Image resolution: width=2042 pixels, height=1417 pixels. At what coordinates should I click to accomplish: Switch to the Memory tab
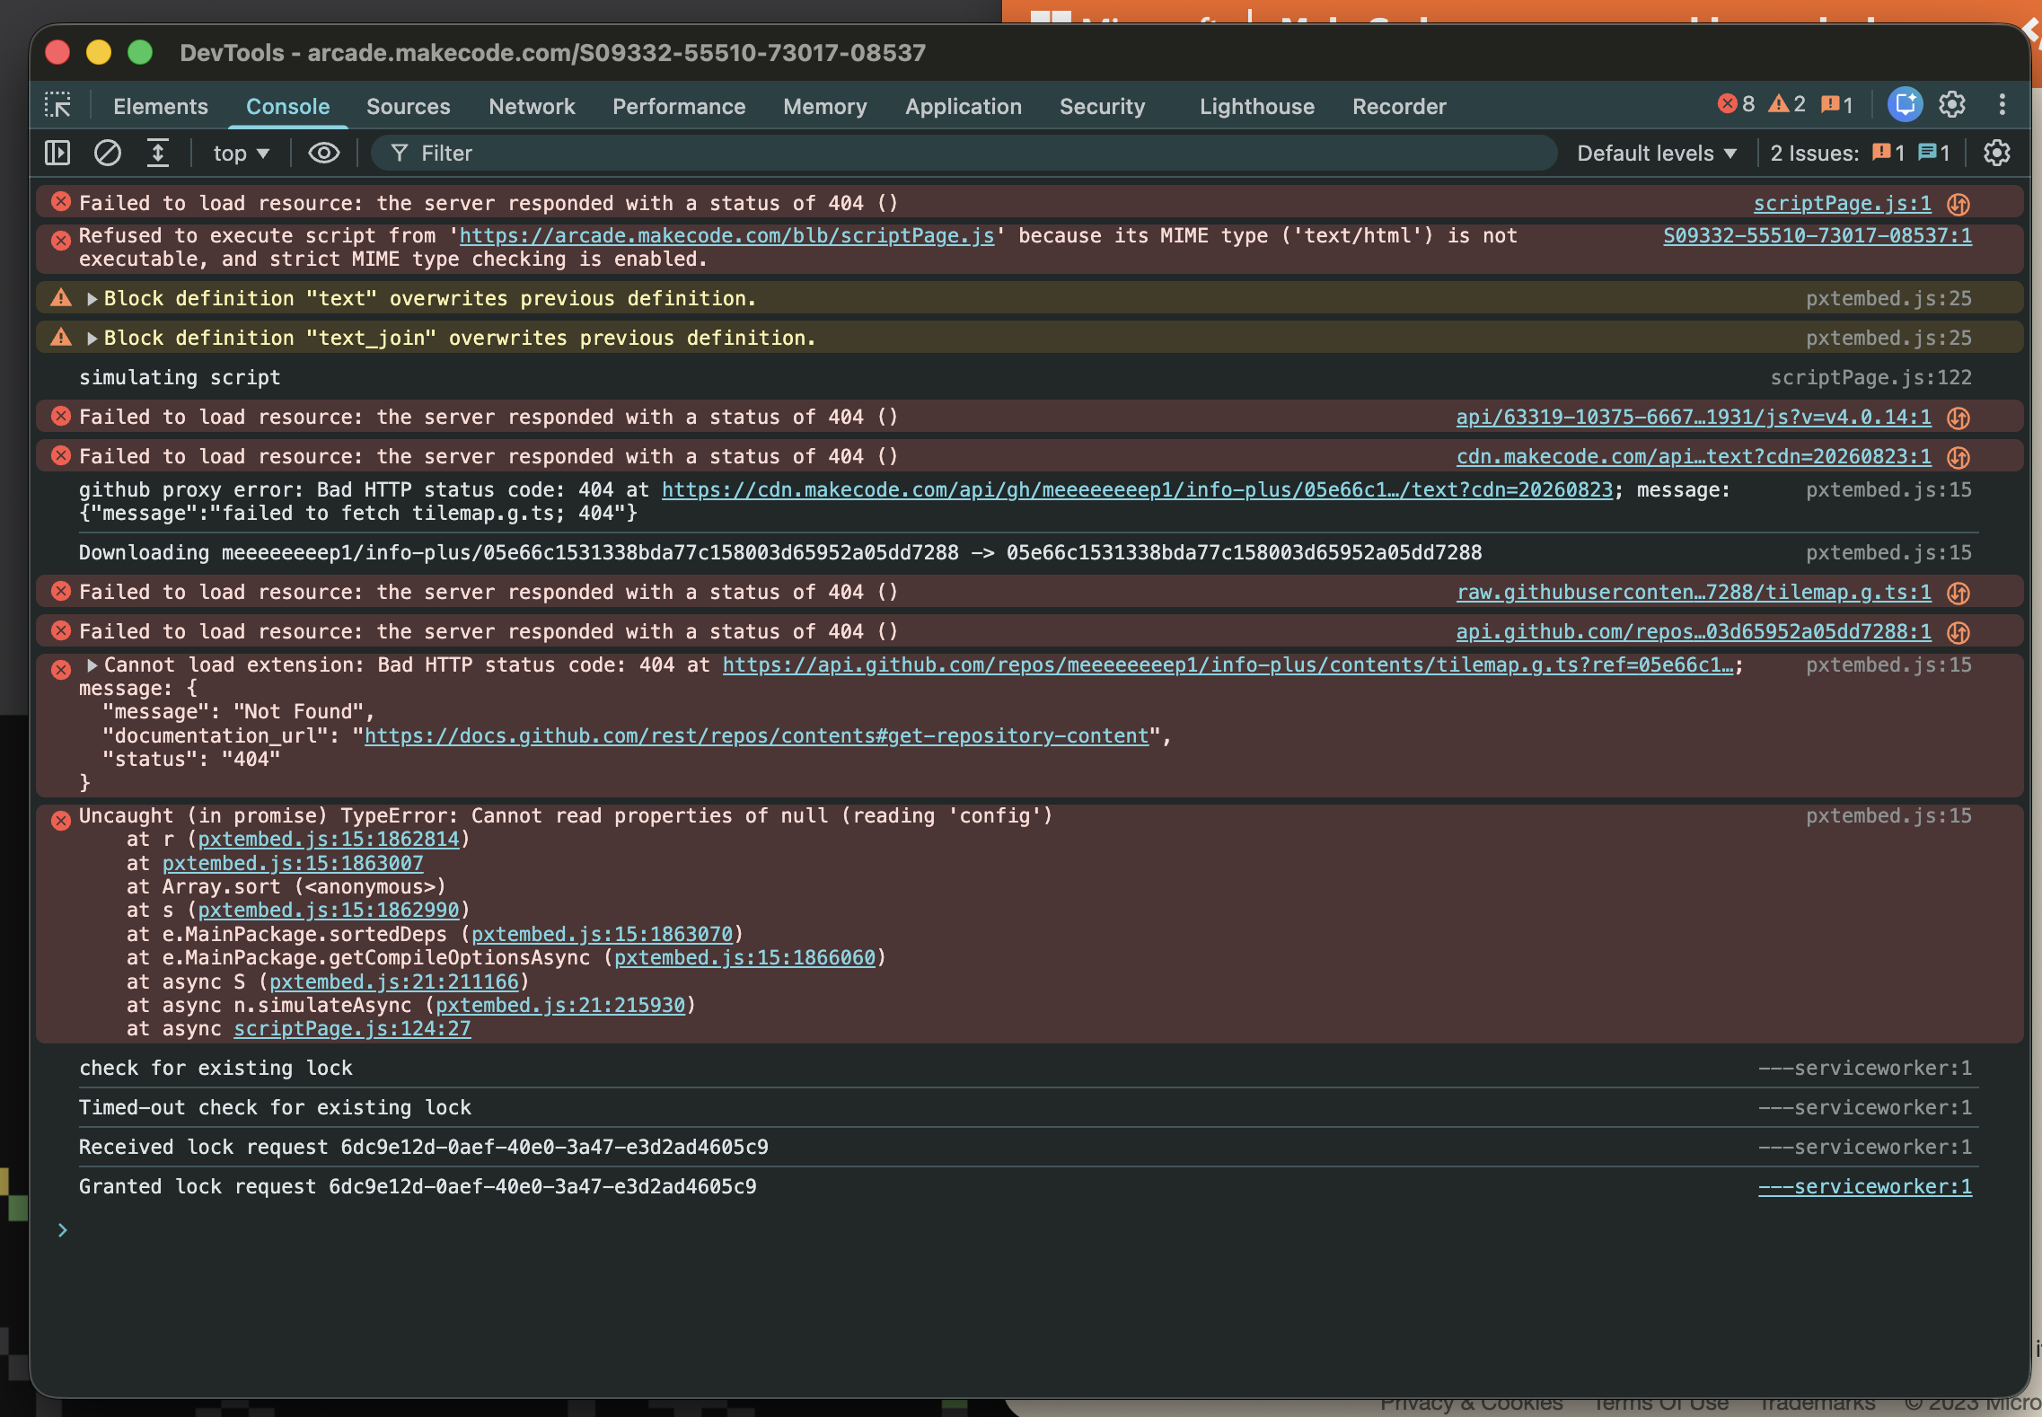[825, 106]
